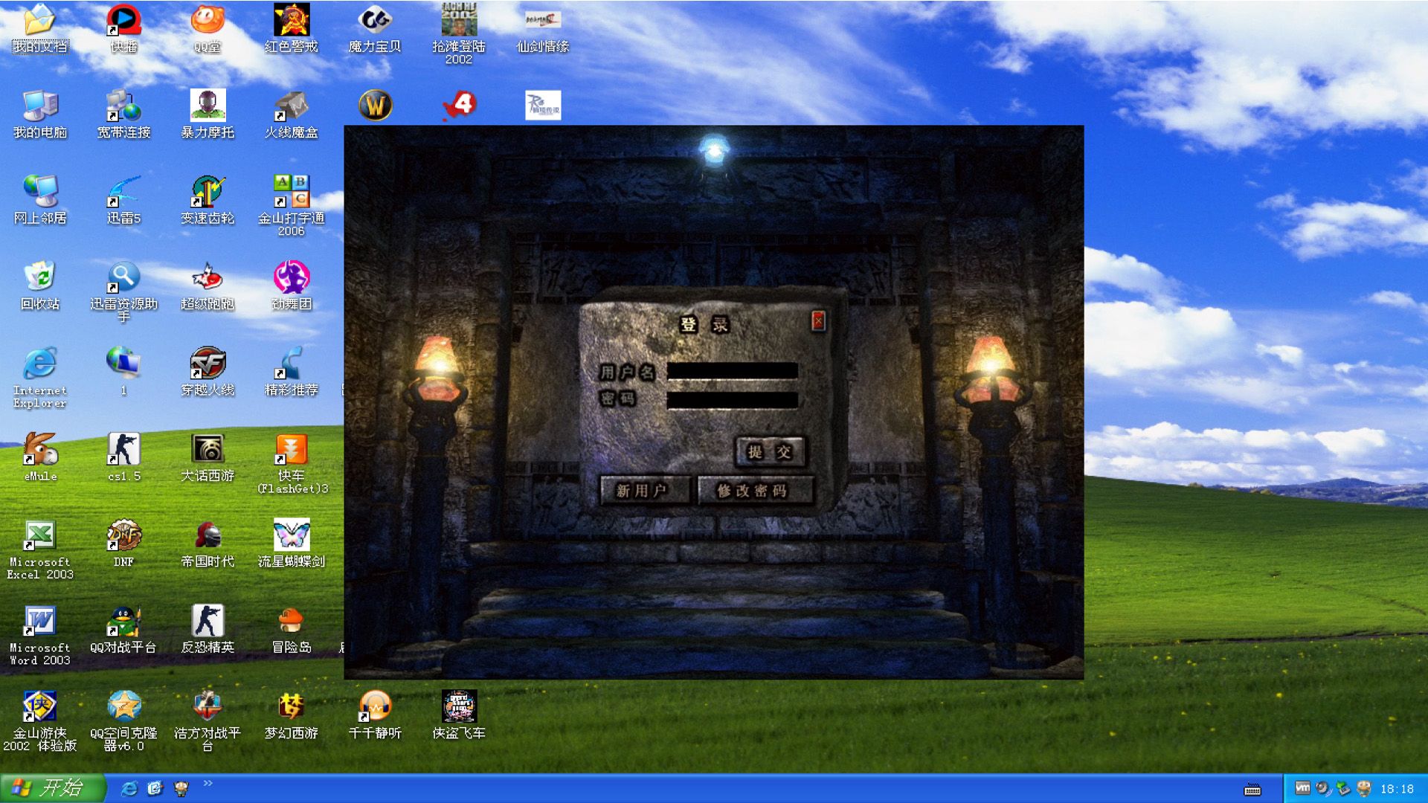
Task: Select the 穿越火线 game icon
Action: click(x=208, y=372)
